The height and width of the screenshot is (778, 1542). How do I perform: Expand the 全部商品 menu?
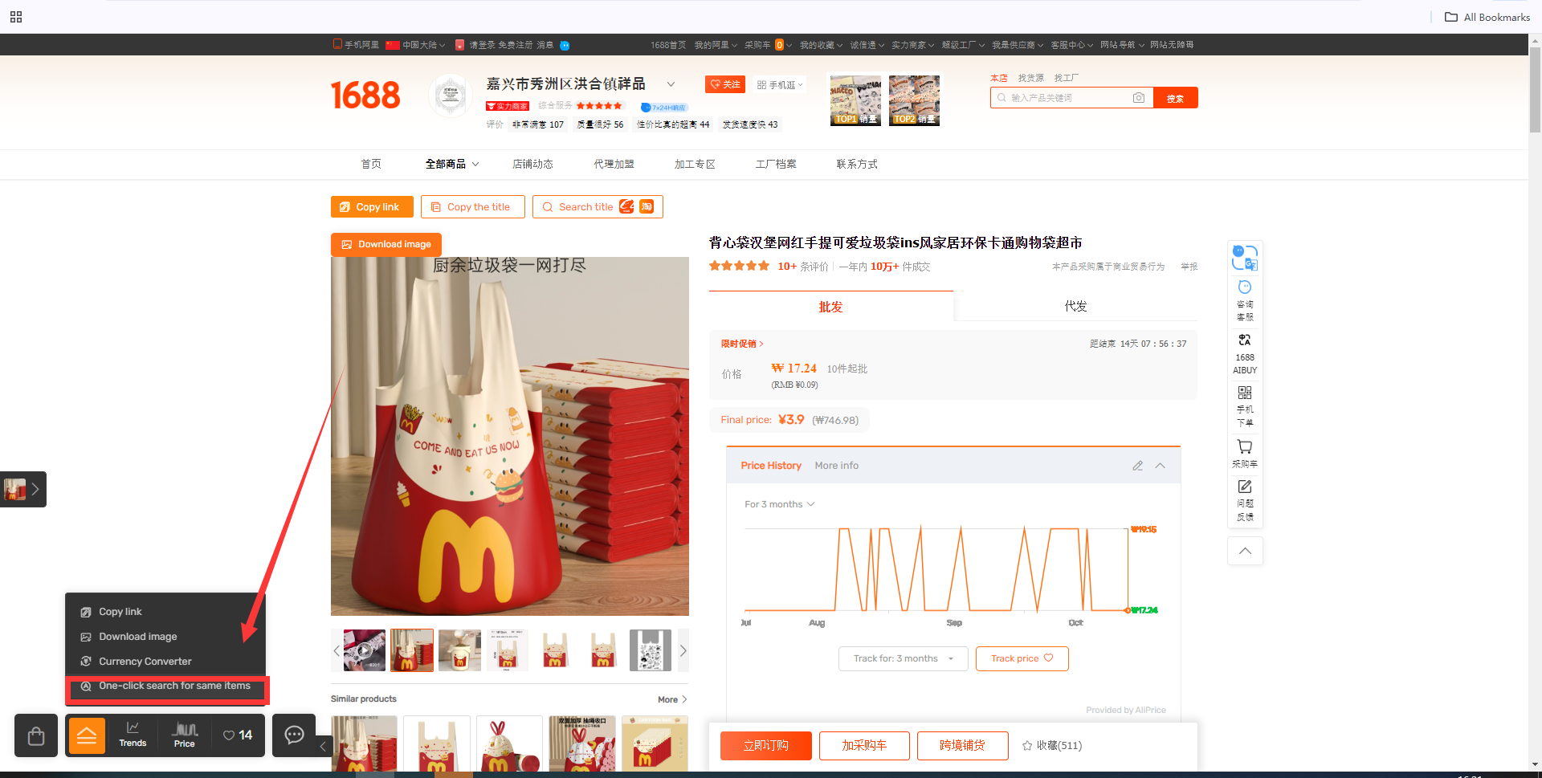[x=452, y=164]
